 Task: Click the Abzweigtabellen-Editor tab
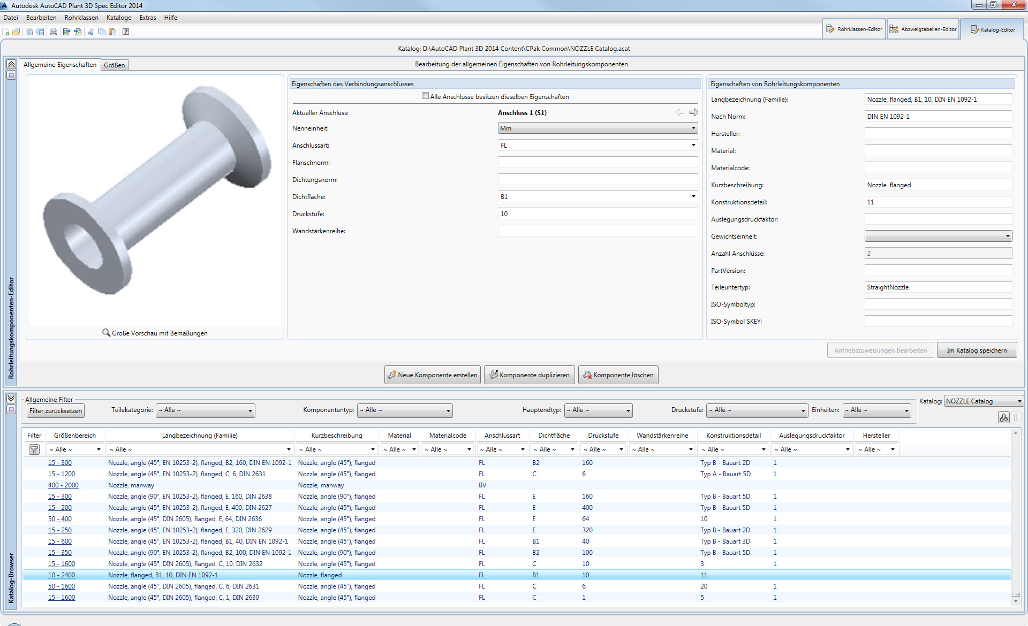point(923,29)
